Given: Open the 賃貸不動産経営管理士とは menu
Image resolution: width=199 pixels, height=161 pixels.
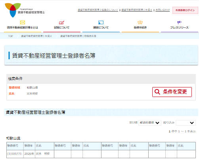Looking at the screenshot, I should click(x=23, y=27).
